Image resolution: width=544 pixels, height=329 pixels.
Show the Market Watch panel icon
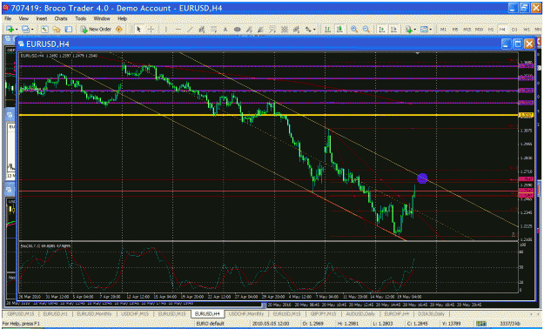pyautogui.click(x=44, y=30)
